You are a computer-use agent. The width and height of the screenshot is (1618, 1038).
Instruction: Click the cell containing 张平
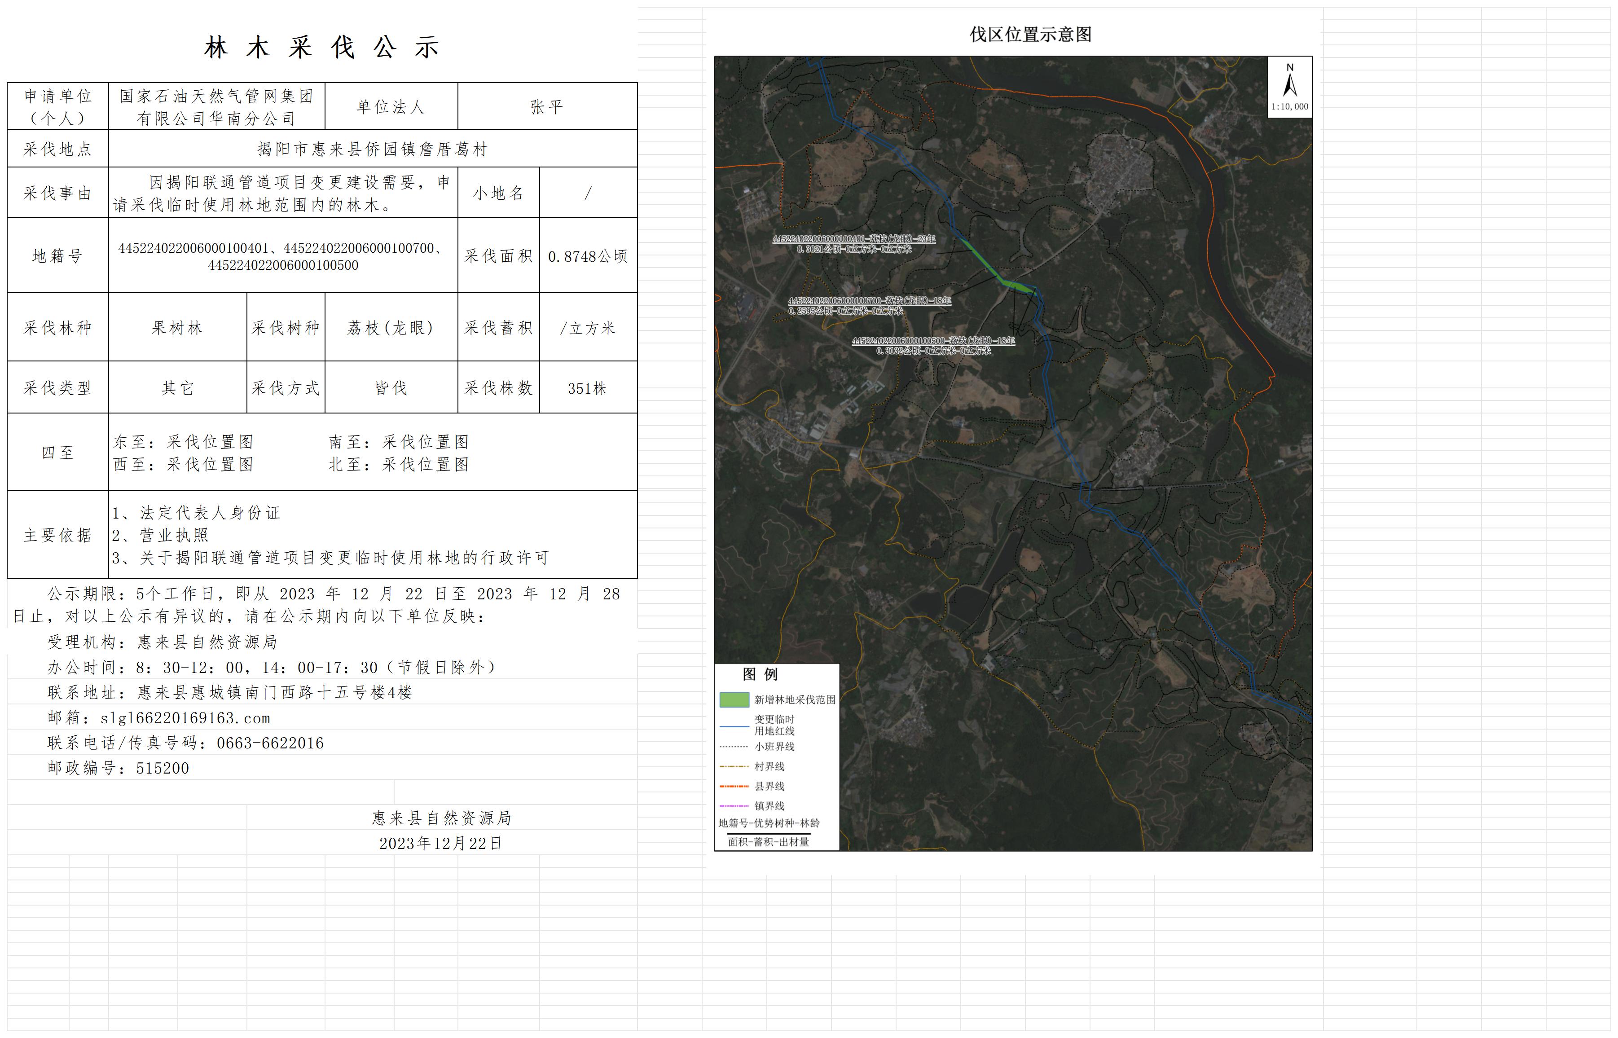546,106
